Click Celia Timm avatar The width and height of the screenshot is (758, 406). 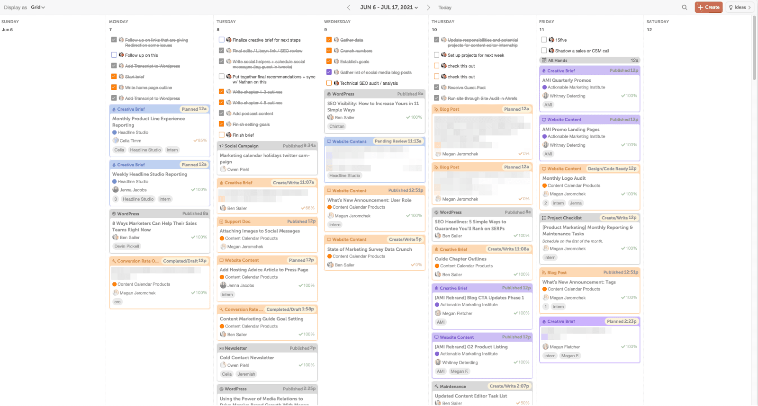(x=116, y=141)
